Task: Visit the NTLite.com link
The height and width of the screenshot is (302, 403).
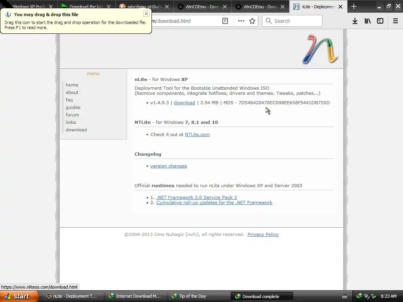Action: coord(197,134)
